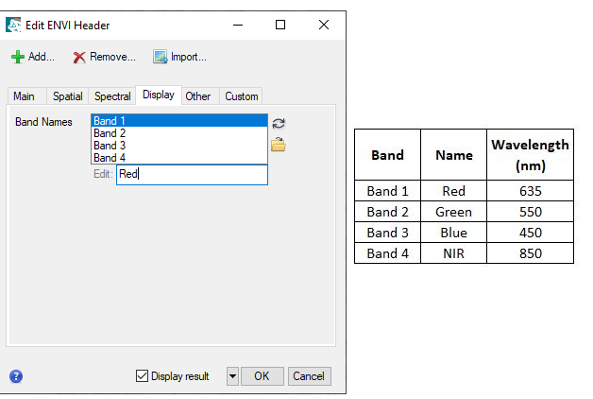593x399 pixels.
Task: Click the green plus Add icon
Action: pyautogui.click(x=18, y=57)
